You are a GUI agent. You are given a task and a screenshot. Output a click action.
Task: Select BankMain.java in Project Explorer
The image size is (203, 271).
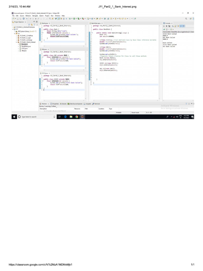click(26, 46)
